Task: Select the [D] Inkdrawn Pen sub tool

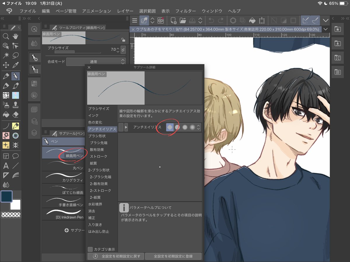Action: click(x=63, y=214)
